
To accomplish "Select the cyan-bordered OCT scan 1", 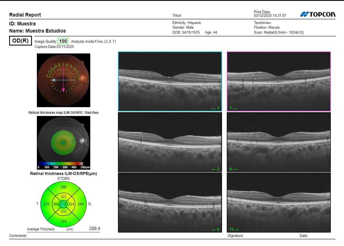I will pos(170,81).
